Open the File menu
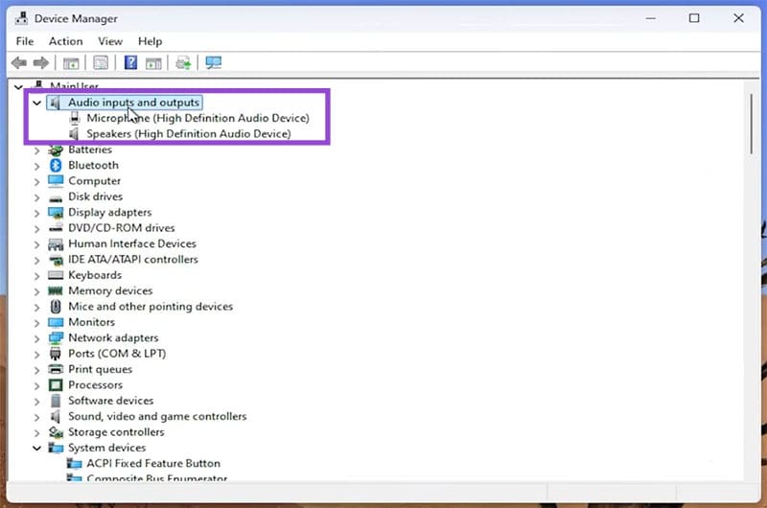Viewport: 767px width, 508px height. pos(25,41)
